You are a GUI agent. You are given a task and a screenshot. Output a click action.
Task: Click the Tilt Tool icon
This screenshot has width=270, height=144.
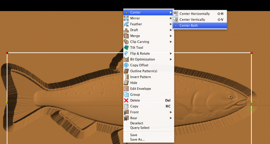[126, 48]
